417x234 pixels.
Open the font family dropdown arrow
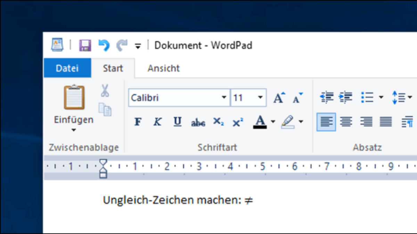point(224,98)
